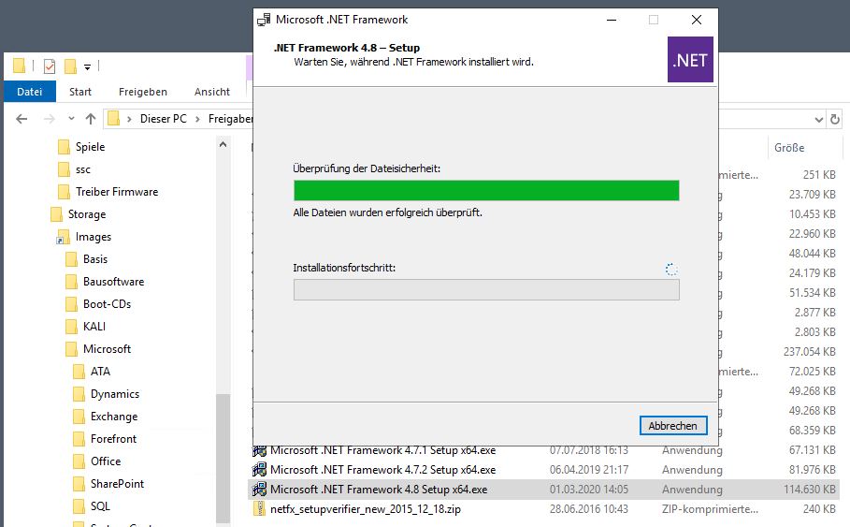Click Dieser PC in the address bar

click(x=163, y=118)
